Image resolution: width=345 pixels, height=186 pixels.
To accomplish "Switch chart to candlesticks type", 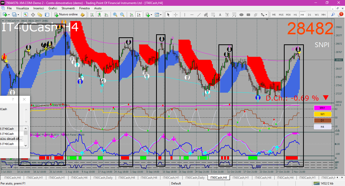I will pyautogui.click(x=99, y=15).
